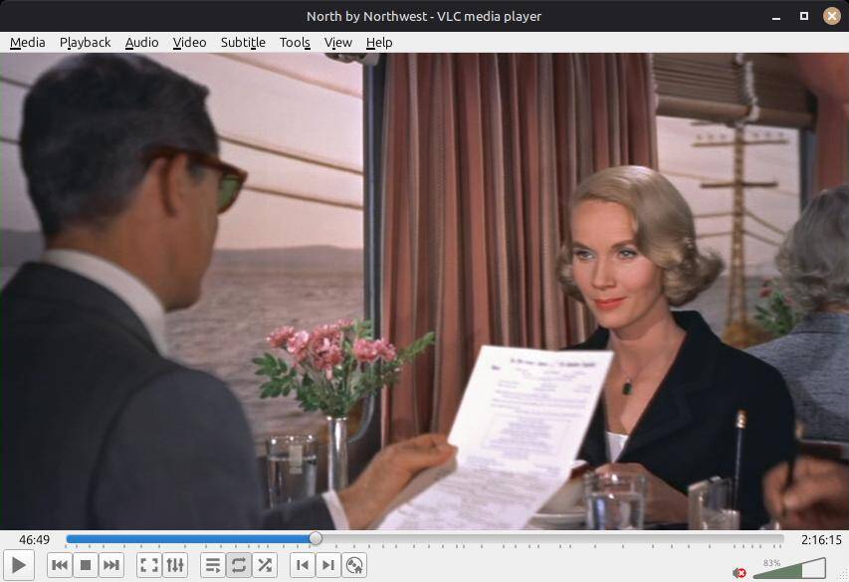Maximize the VLC window
The height and width of the screenshot is (582, 849).
coord(804,16)
